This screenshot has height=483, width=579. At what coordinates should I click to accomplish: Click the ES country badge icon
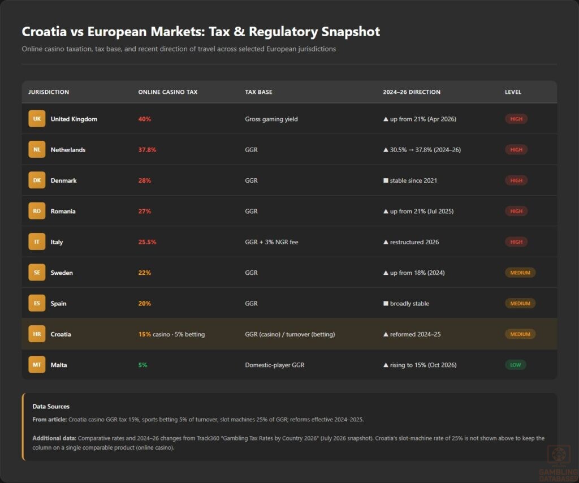37,303
